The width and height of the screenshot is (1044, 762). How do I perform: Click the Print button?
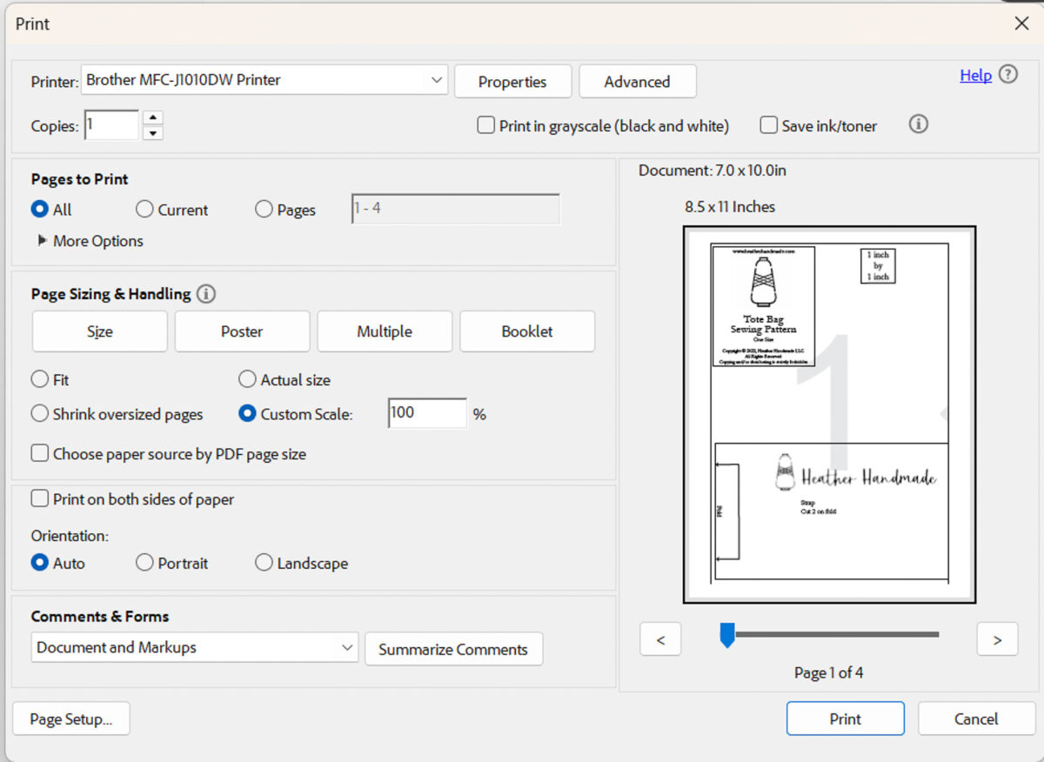coord(846,719)
